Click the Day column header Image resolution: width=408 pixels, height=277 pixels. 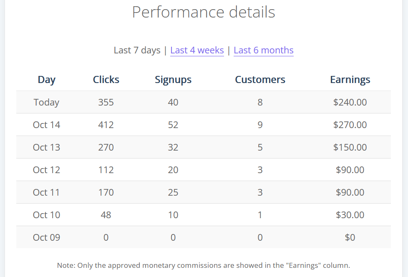click(x=47, y=80)
